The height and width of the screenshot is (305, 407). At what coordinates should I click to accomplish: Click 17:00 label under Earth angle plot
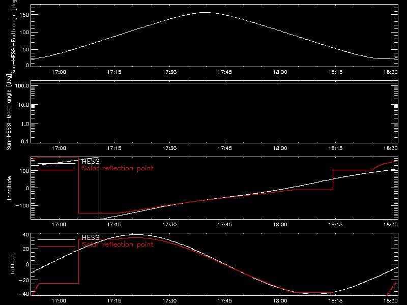click(59, 72)
